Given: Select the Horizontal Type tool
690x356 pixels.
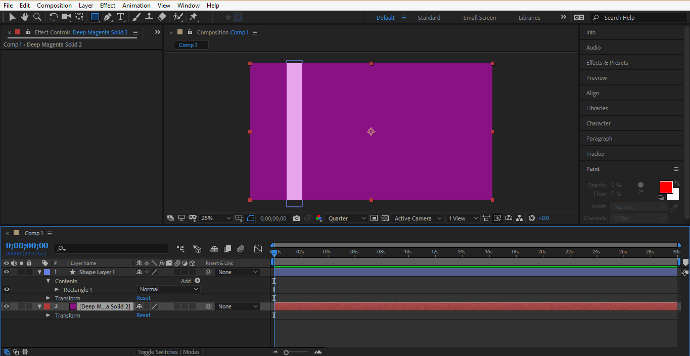Looking at the screenshot, I should click(120, 17).
